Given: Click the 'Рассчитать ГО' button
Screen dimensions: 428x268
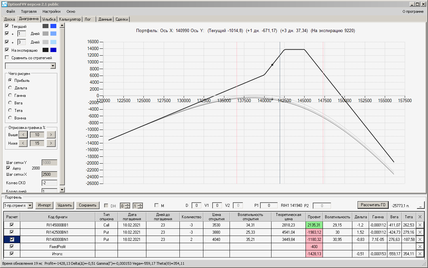Looking at the screenshot, I should tap(373, 205).
